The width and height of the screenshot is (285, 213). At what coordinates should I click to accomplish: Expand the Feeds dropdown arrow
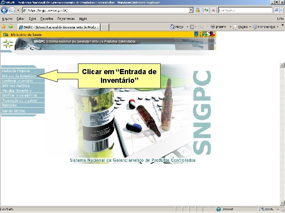click(x=207, y=27)
